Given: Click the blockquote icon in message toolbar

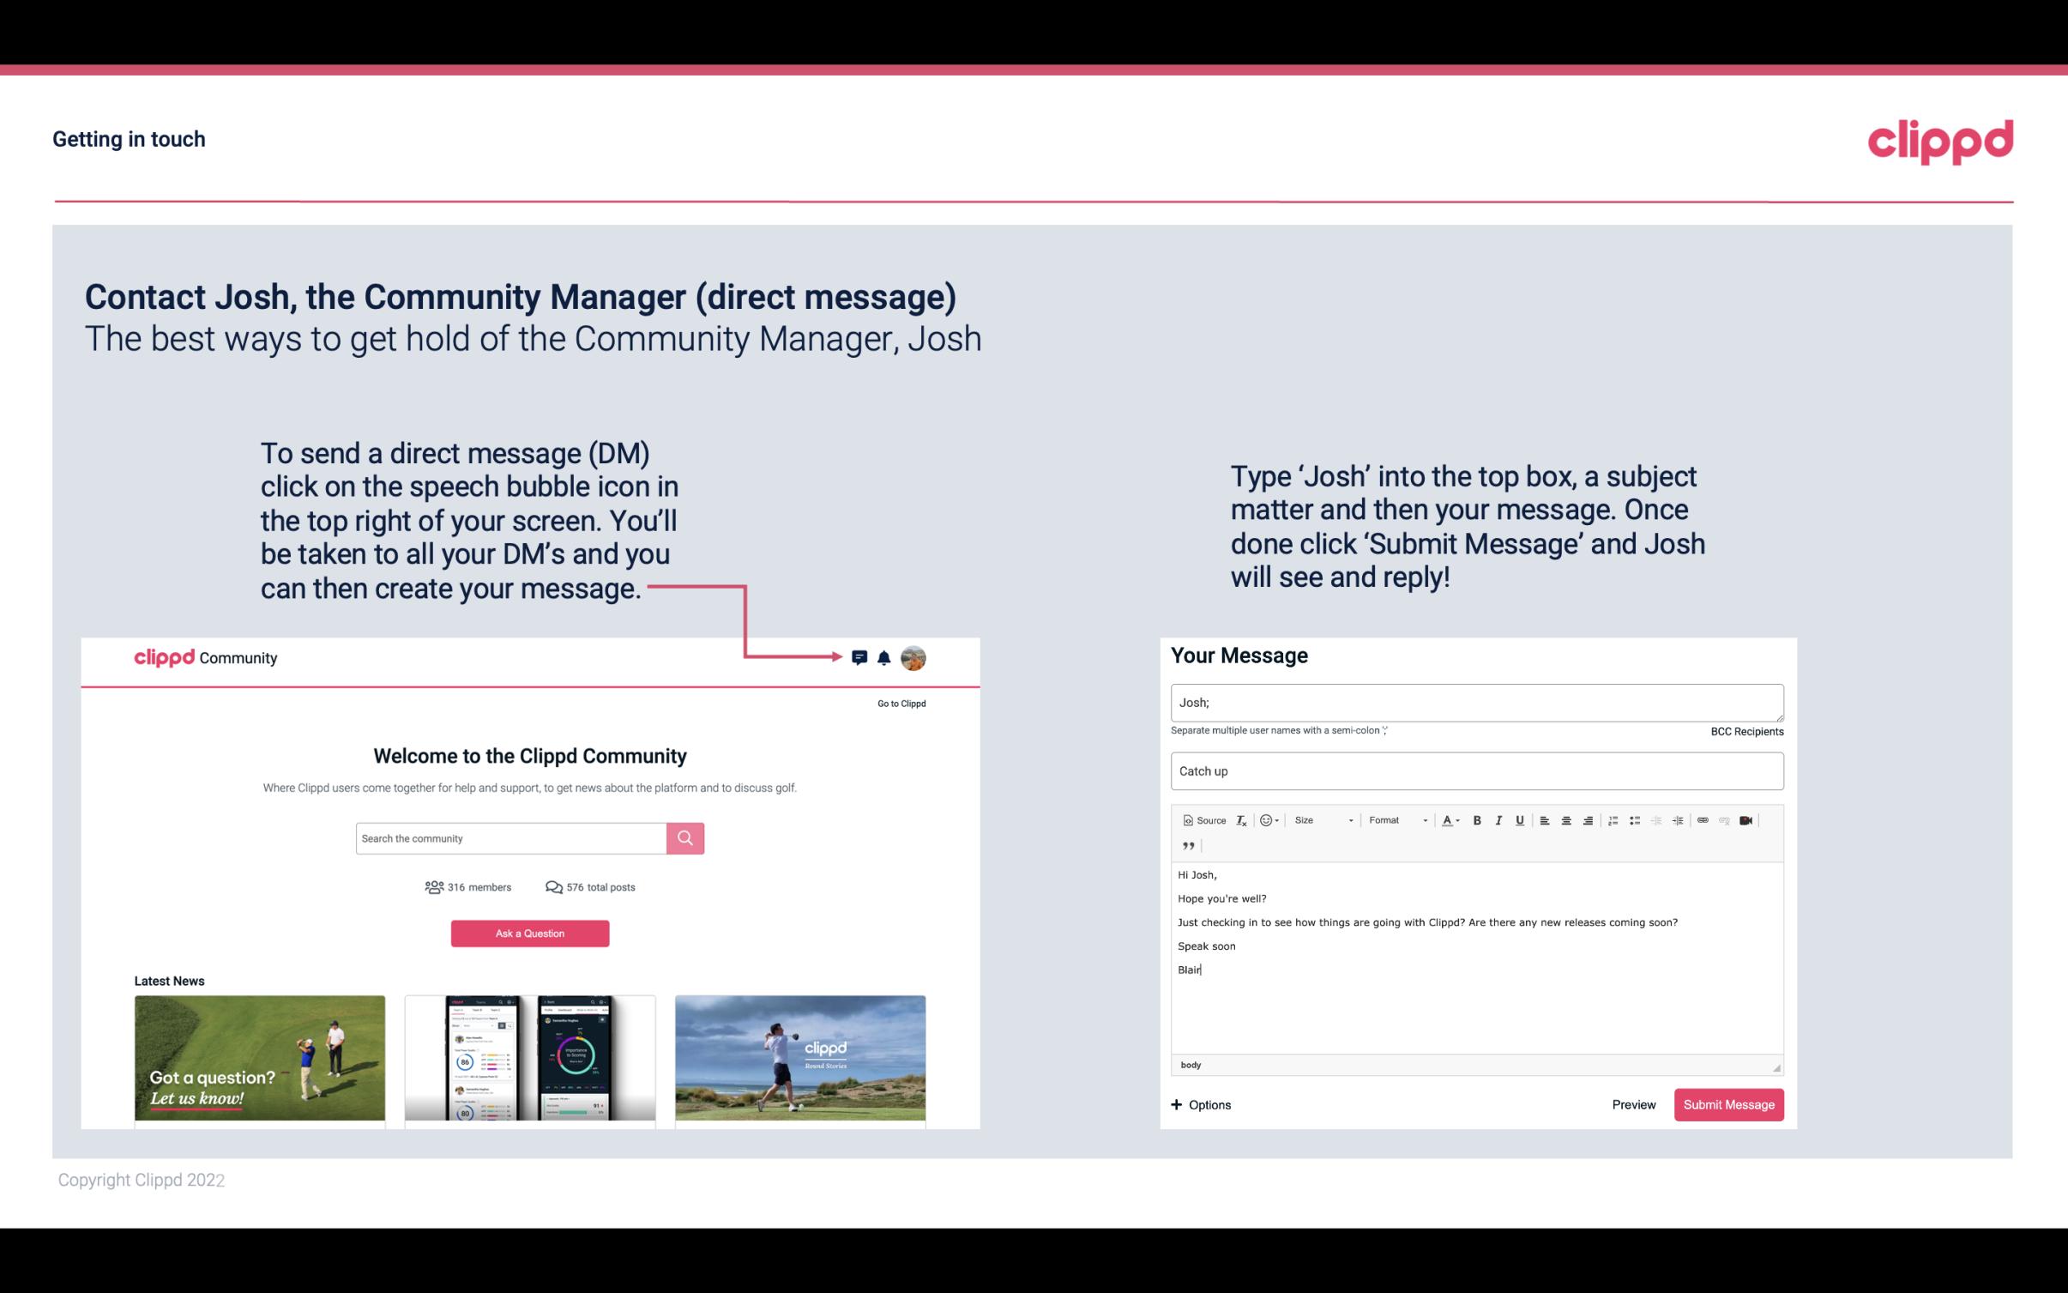Looking at the screenshot, I should coord(1185,844).
